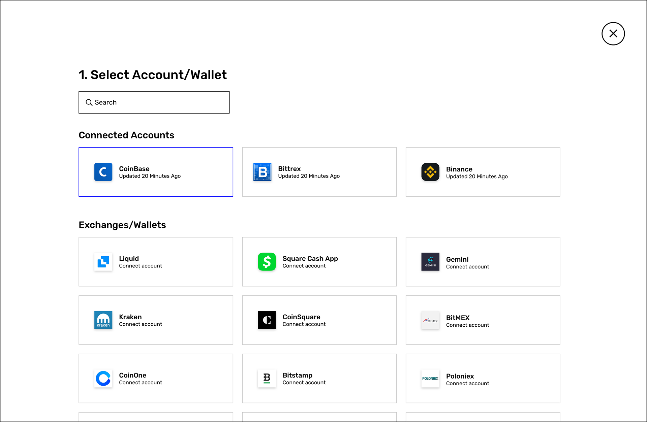
Task: Click the Square Cash App name label
Action: pos(310,259)
